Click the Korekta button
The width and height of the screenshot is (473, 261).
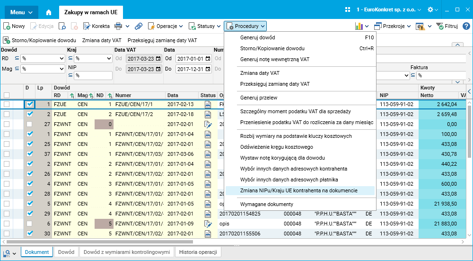96,27
